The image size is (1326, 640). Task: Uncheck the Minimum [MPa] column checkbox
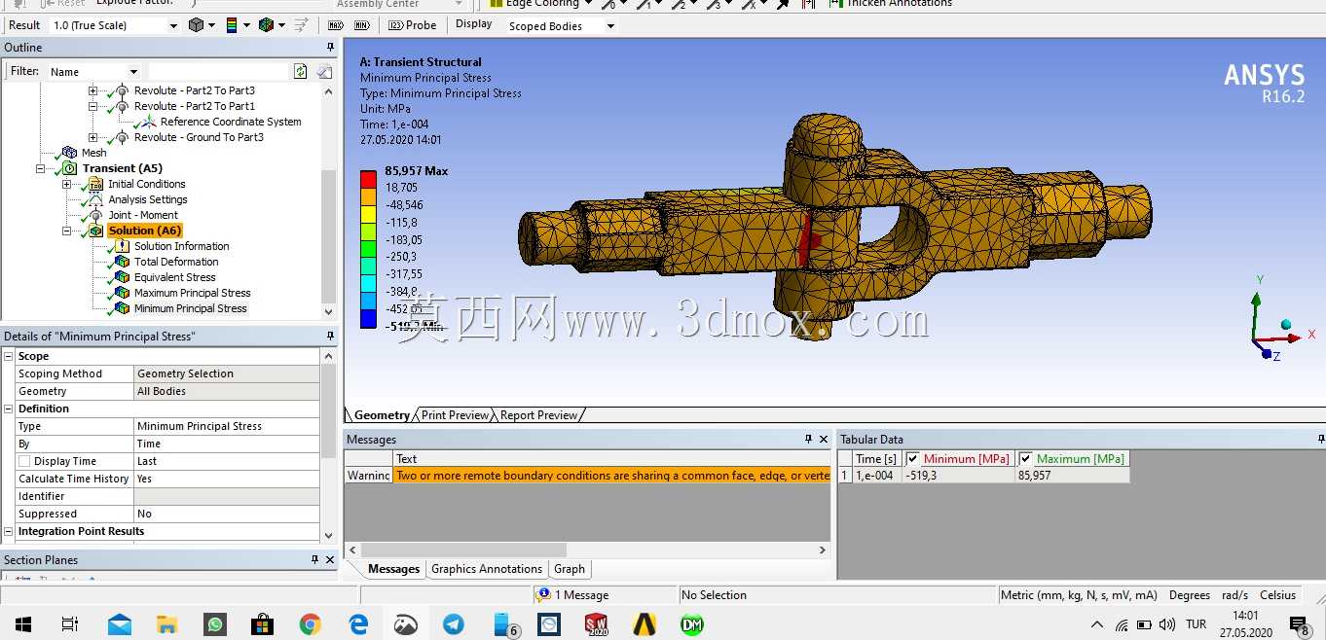(x=912, y=459)
